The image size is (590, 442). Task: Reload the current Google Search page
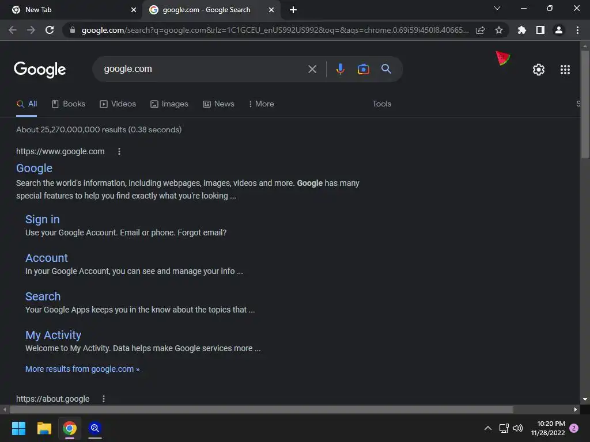click(50, 30)
